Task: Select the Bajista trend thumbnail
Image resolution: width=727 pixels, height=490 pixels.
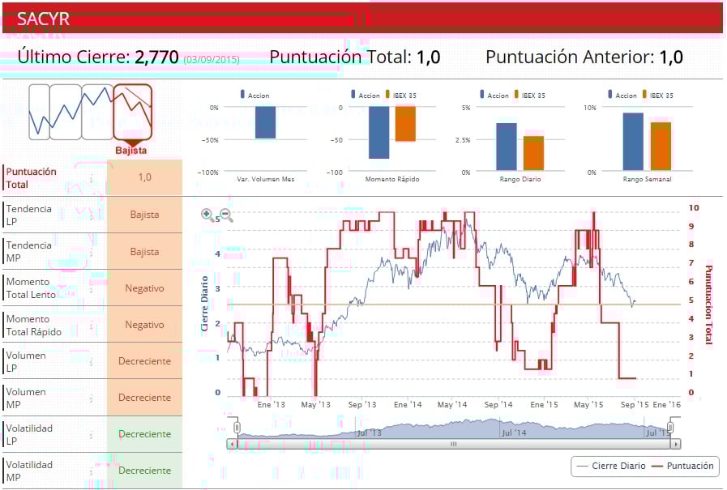Action: pos(133,112)
